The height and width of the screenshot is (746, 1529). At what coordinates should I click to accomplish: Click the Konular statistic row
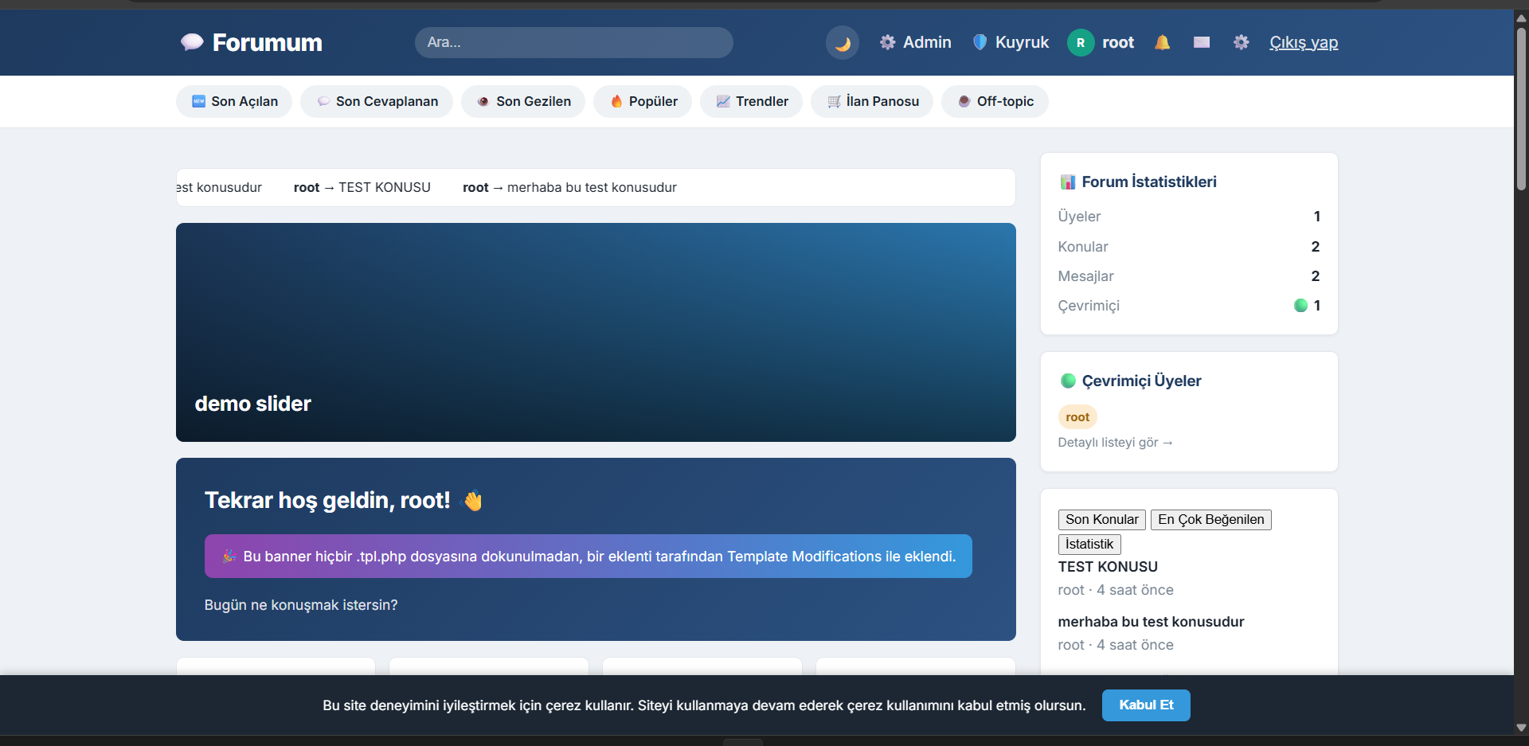click(x=1189, y=247)
